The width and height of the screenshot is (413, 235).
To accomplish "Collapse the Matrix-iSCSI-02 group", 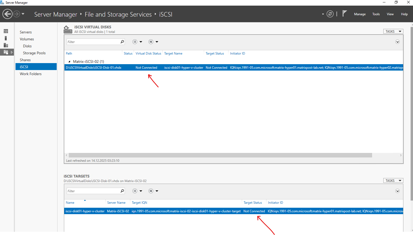I will click(x=69, y=61).
